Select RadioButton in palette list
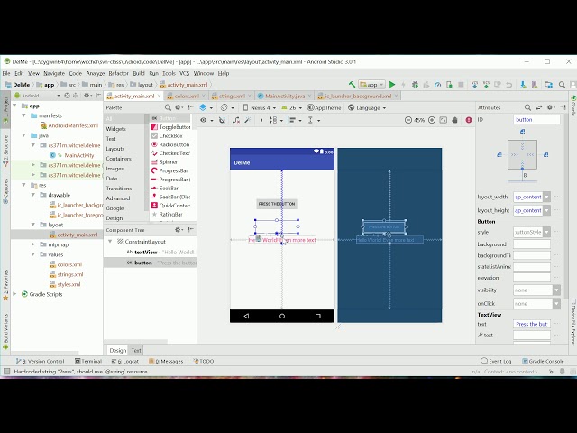The height and width of the screenshot is (433, 577). (171, 144)
